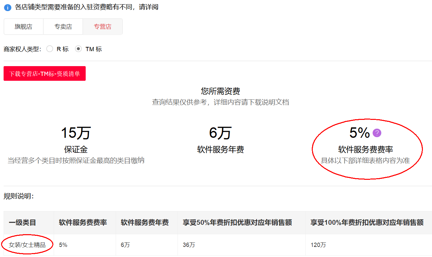Click the 规则说明 label
The image size is (432, 257).
click(x=19, y=196)
